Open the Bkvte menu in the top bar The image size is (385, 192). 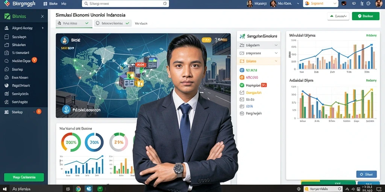(x=53, y=4)
